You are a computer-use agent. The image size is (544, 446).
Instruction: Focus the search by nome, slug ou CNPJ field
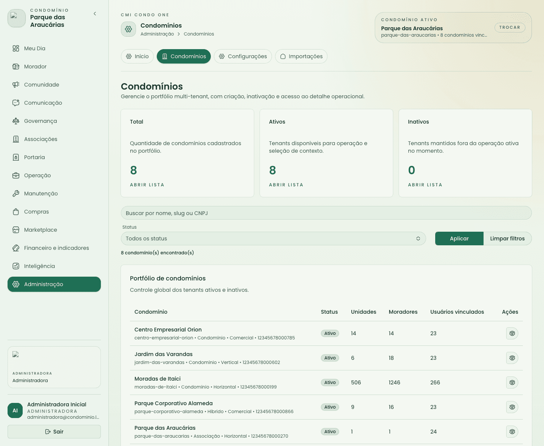[326, 213]
